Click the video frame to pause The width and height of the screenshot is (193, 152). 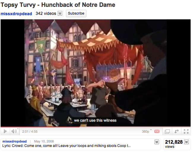[96, 73]
